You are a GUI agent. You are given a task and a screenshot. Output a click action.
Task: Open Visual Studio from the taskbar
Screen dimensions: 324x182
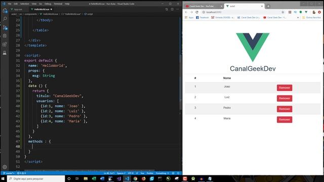[x=118, y=178]
